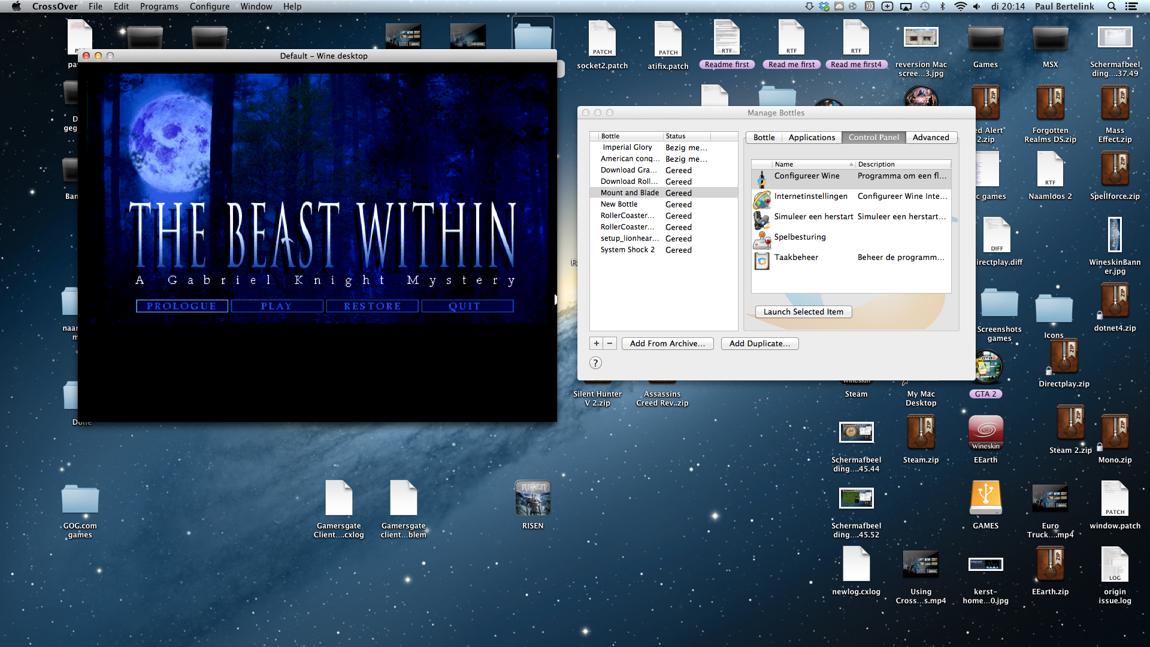
Task: Click the plus add bottle button
Action: coord(596,343)
